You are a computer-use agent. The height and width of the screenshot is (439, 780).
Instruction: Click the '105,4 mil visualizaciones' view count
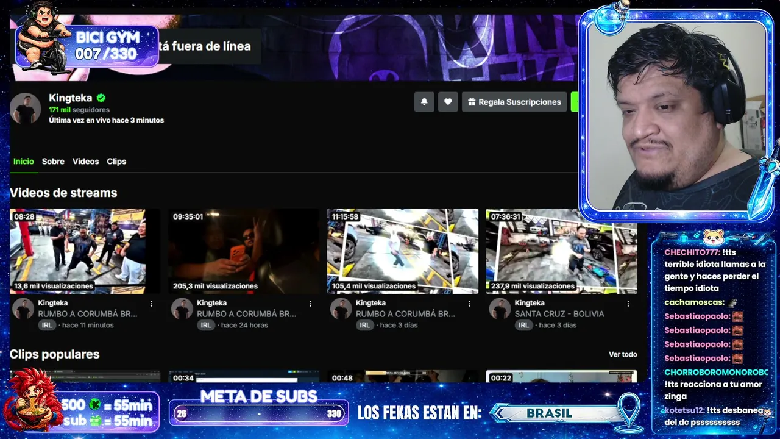[374, 286]
